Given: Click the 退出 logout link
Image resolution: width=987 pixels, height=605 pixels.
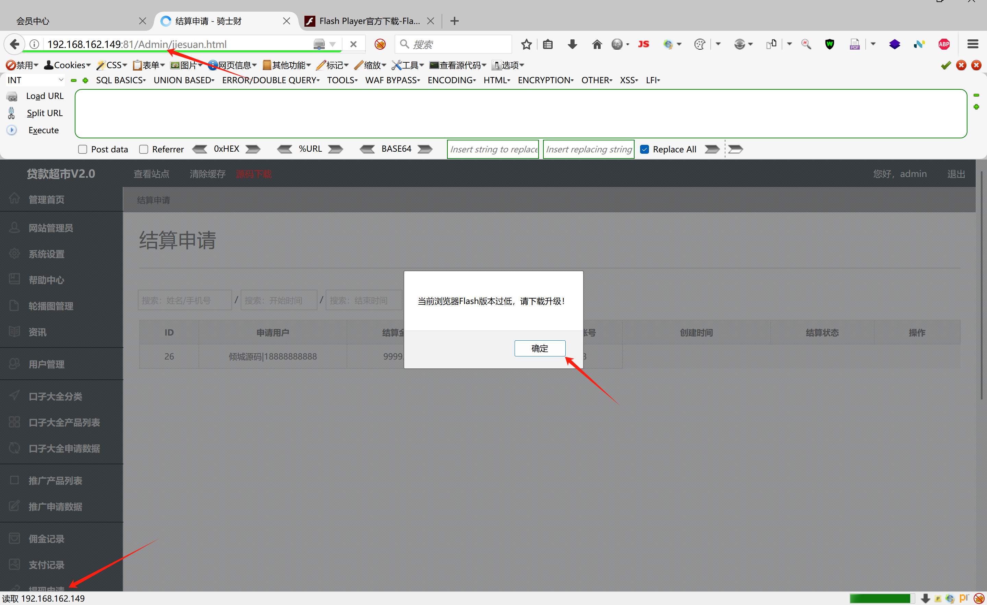Looking at the screenshot, I should click(x=956, y=174).
